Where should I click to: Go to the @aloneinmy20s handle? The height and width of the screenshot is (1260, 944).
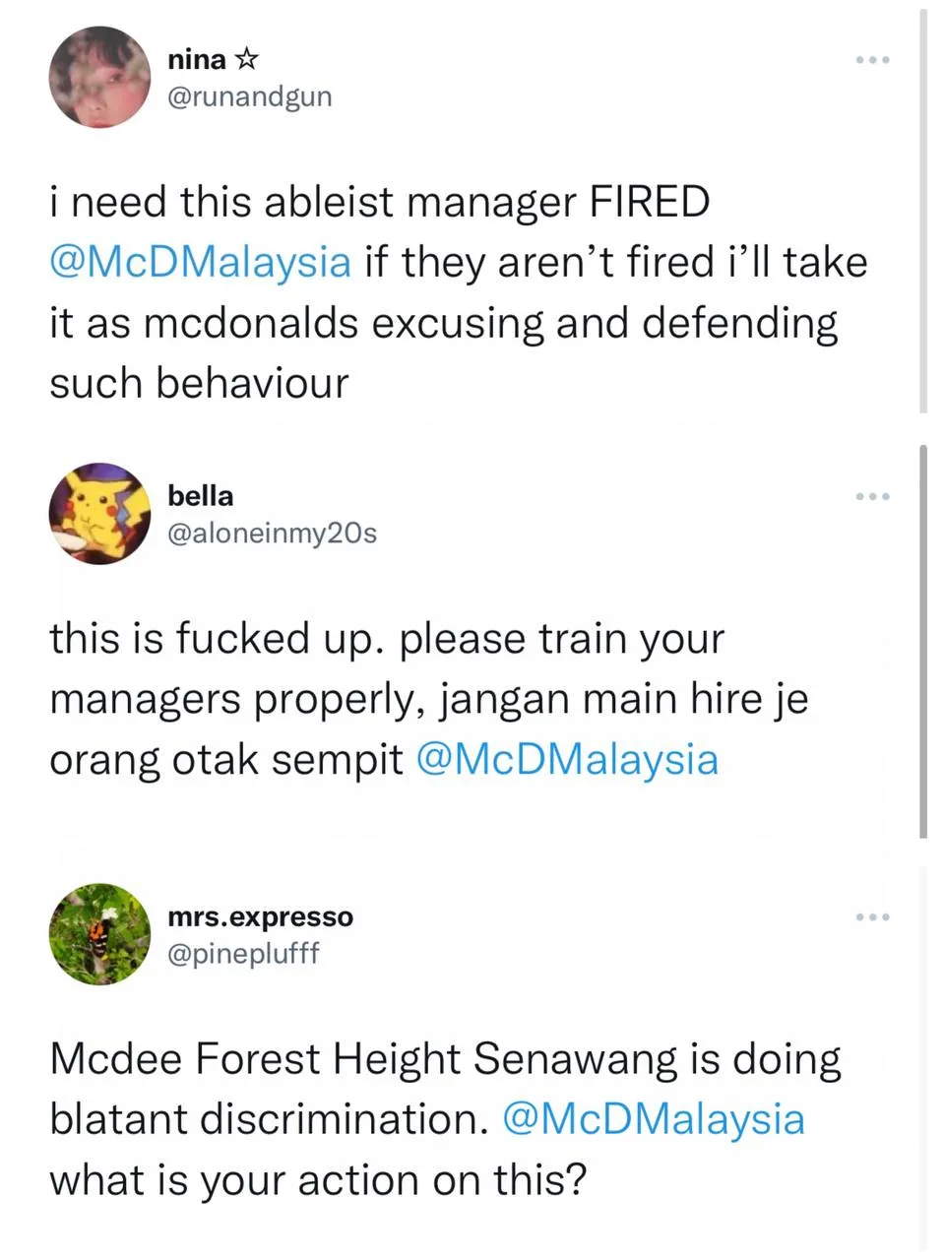click(273, 533)
